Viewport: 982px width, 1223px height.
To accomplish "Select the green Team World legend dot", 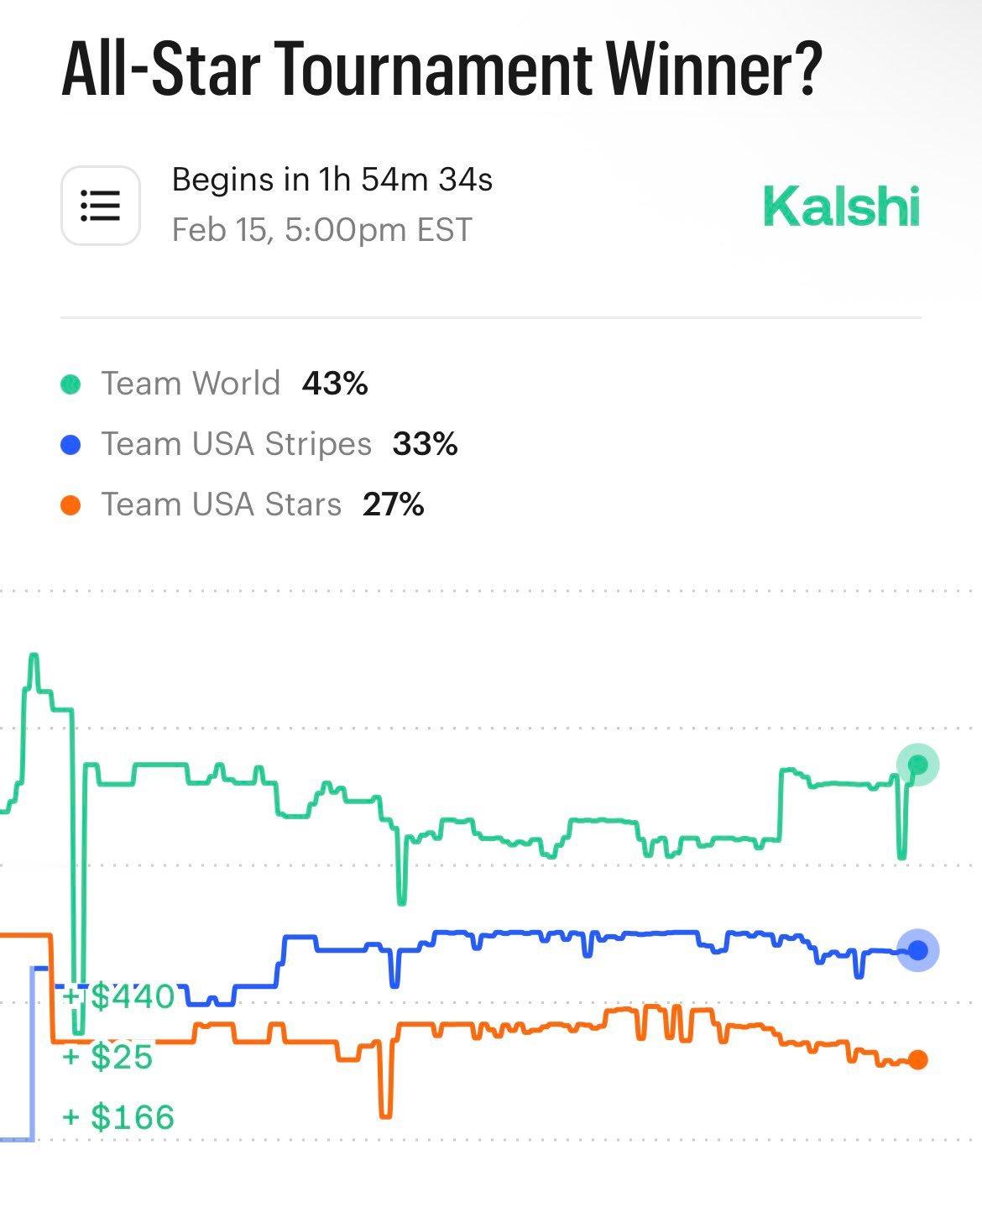I will (71, 384).
